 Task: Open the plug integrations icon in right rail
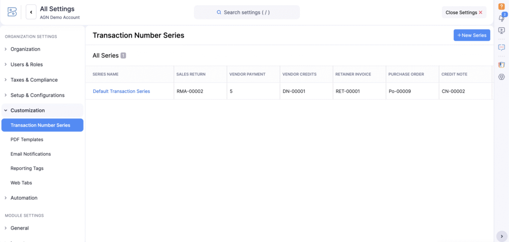click(501, 77)
